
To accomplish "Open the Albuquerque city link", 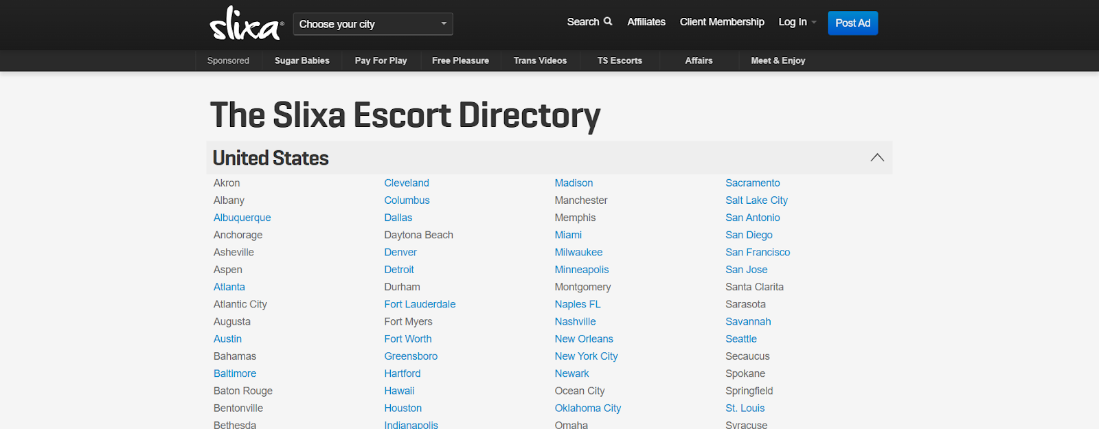I will click(242, 218).
